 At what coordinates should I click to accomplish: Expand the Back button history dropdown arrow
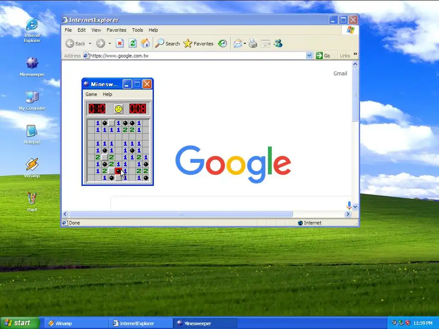[x=90, y=43]
